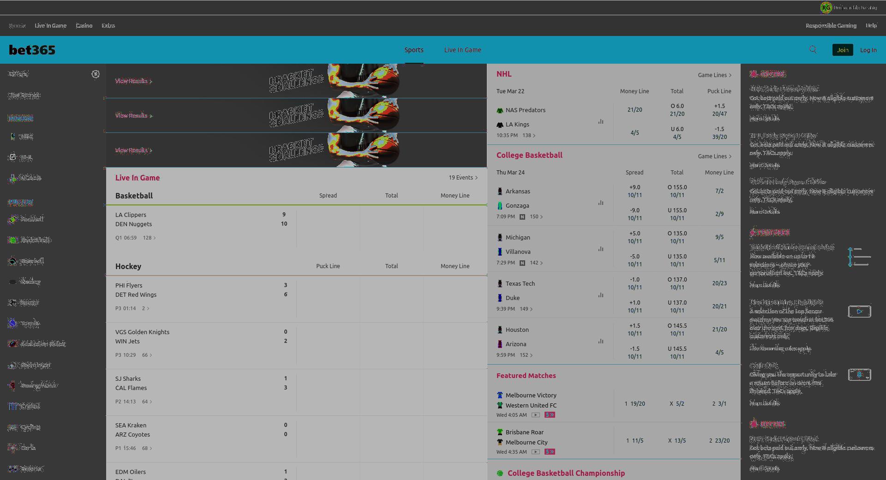Image resolution: width=886 pixels, height=480 pixels.
Task: Click first View Results bracket challenge link
Action: [x=133, y=81]
